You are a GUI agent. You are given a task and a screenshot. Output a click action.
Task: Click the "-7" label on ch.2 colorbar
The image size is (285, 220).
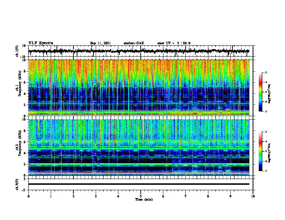click(266, 171)
